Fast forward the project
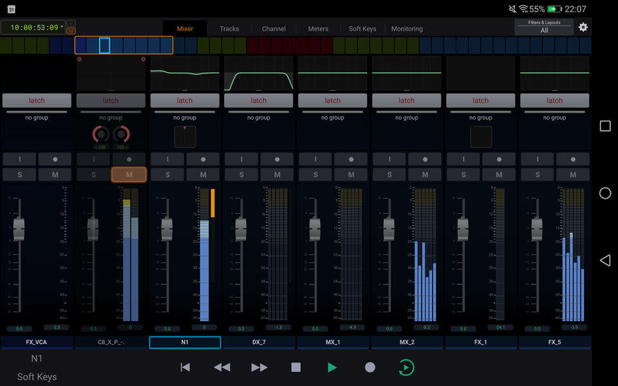The image size is (618, 386). click(x=259, y=367)
